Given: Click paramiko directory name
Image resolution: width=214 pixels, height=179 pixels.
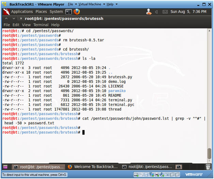Looking at the screenshot, I should tap(117, 91).
